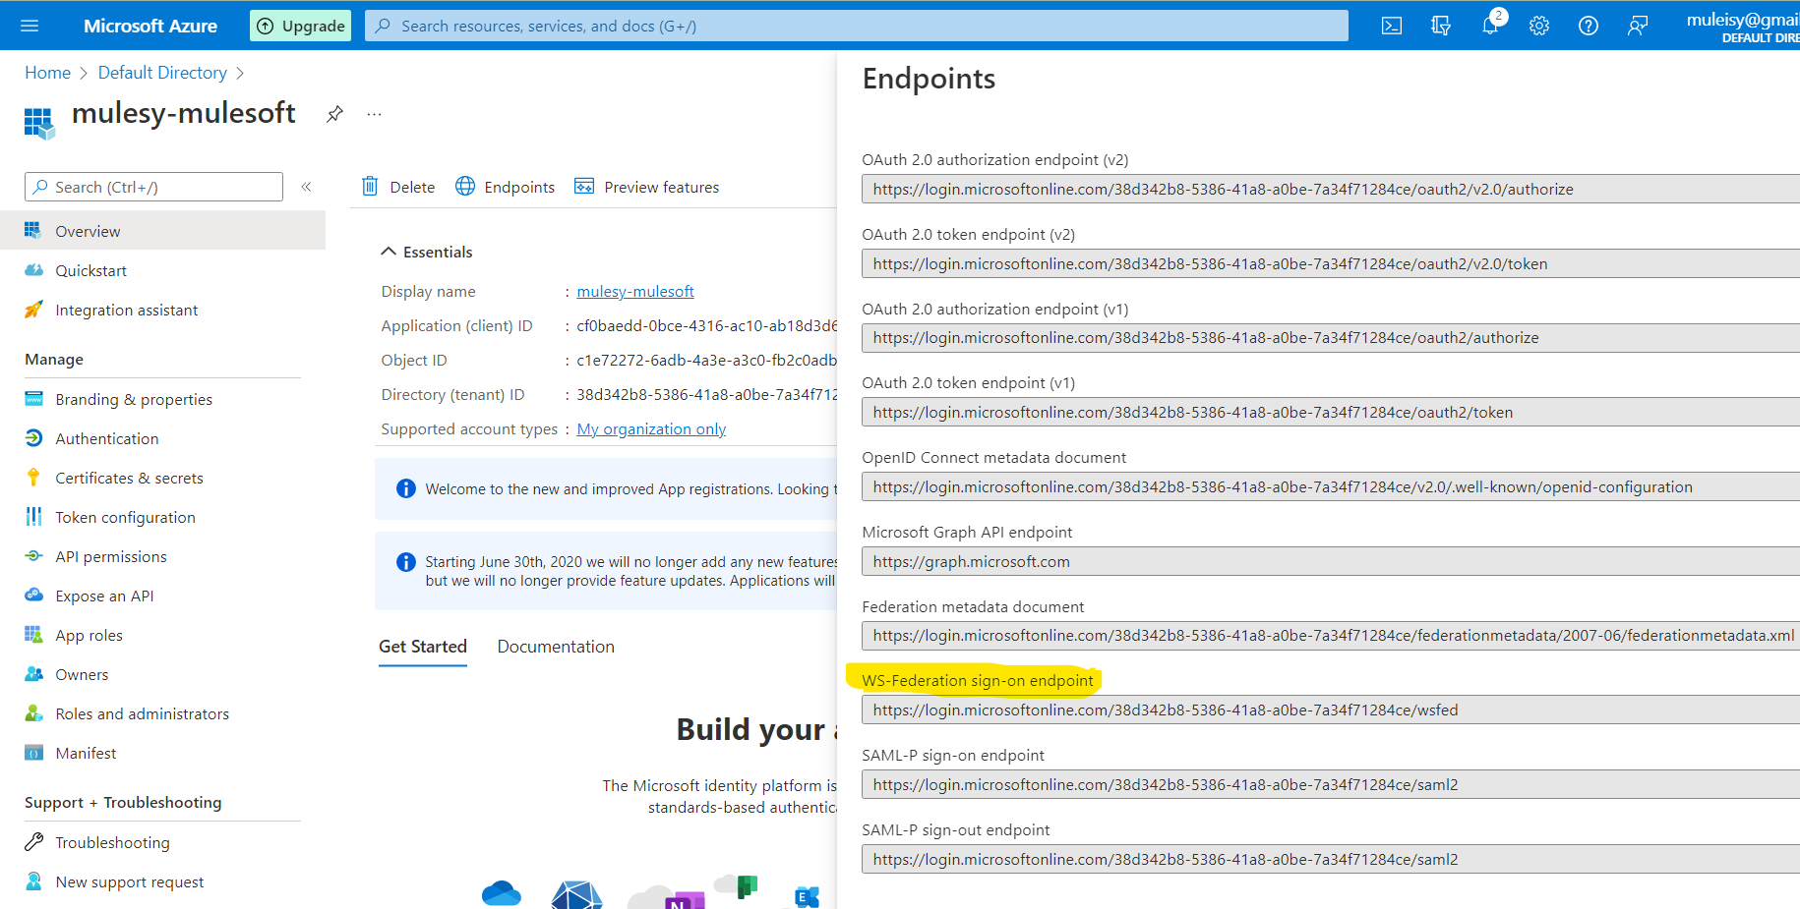
Task: Open API permissions menu item
Action: pos(111,557)
